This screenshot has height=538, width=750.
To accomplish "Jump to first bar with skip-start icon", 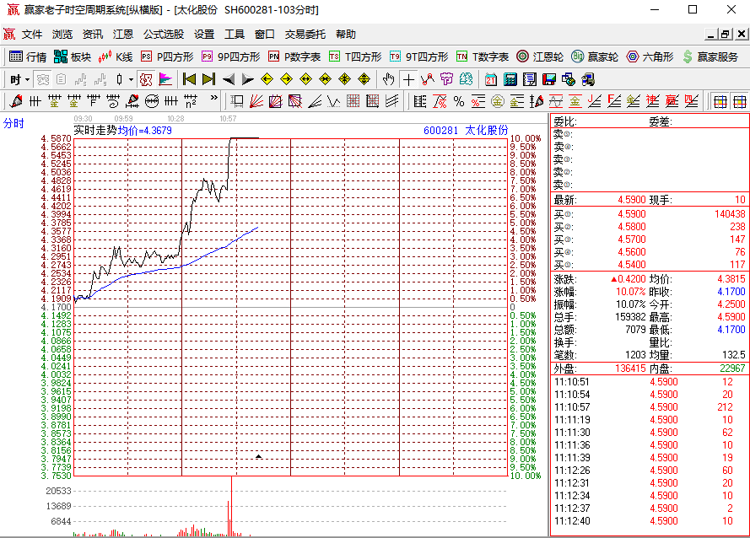I will [x=190, y=79].
